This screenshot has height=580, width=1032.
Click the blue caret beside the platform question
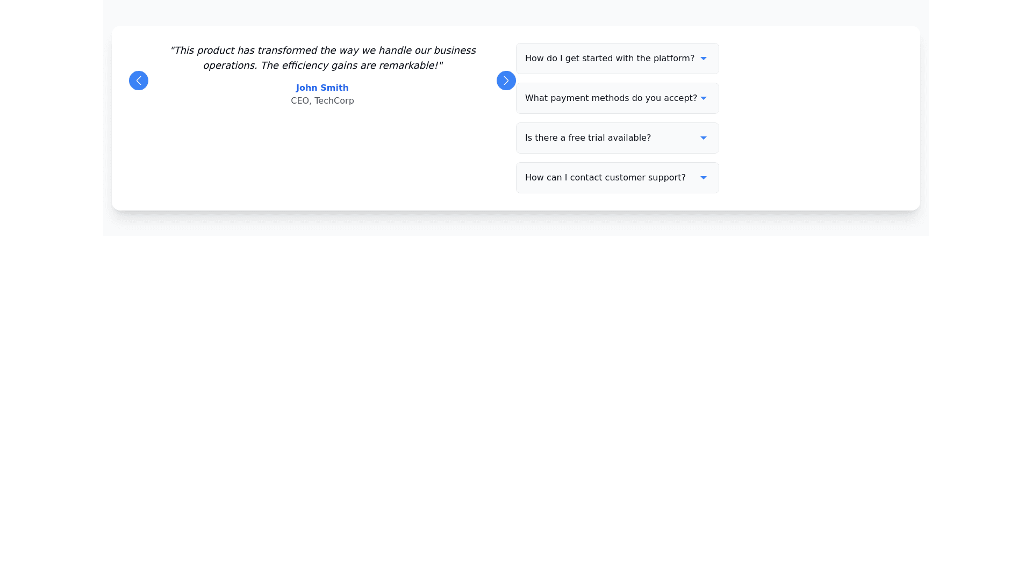point(703,59)
